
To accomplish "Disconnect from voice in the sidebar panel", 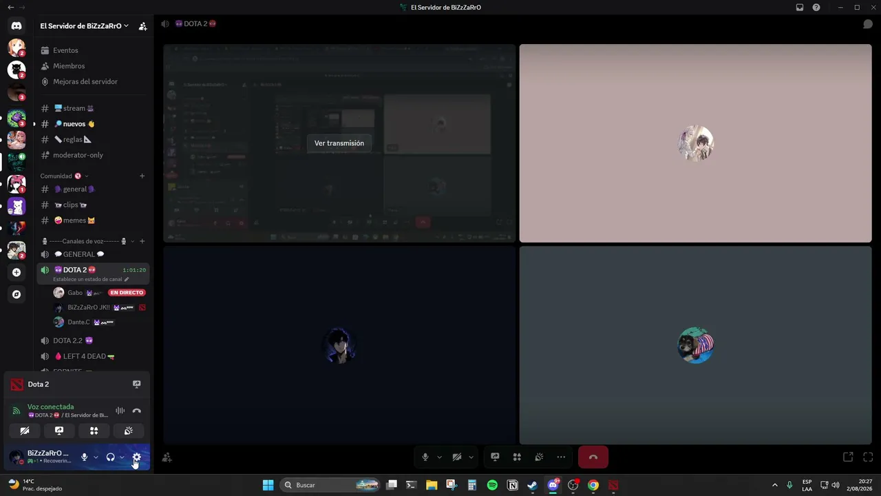I will point(136,411).
